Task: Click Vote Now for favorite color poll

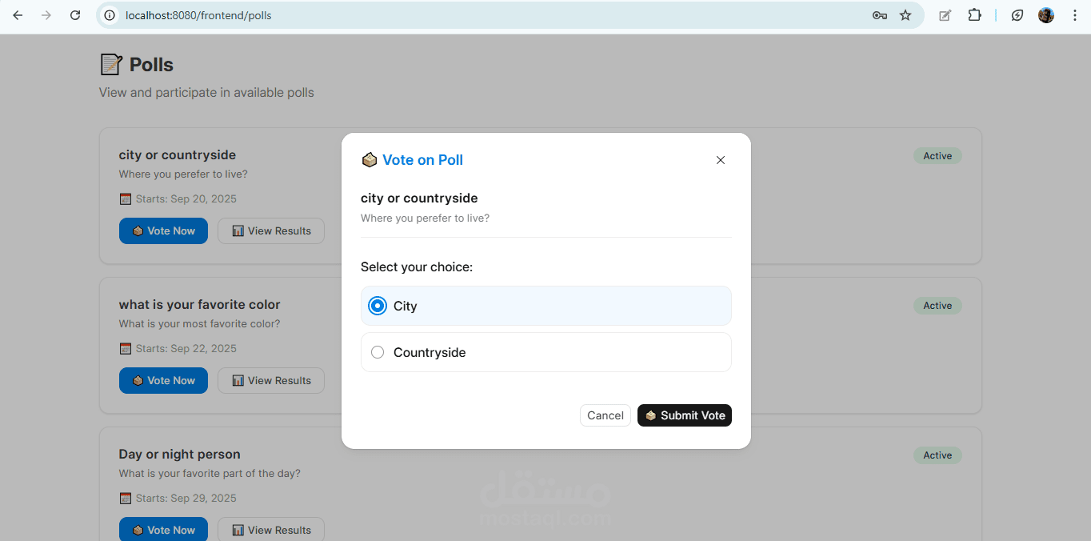Action: 163,380
